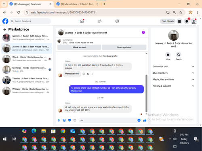Screen dimensions: 202x151
Task: React to the 'Message sent' message
Action: (84, 74)
